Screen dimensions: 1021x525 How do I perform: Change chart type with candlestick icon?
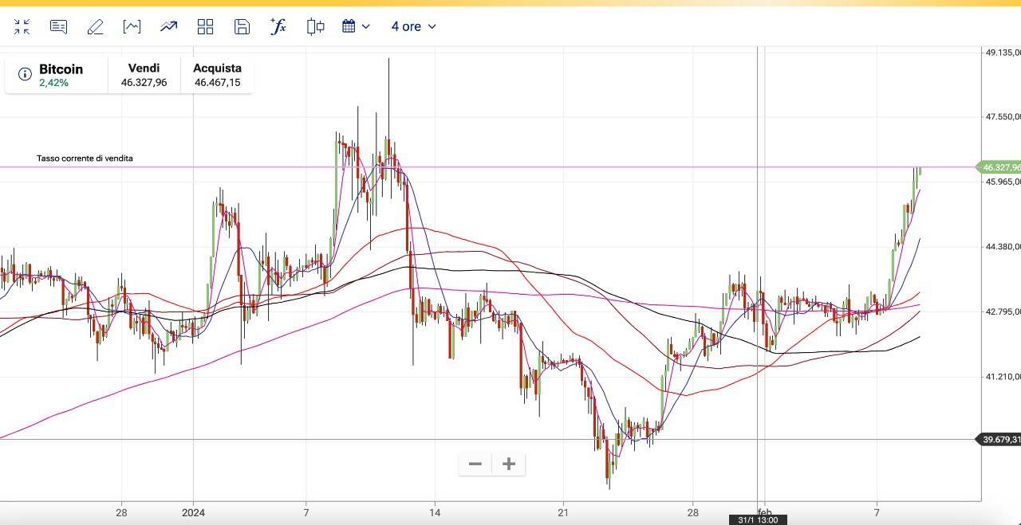tap(315, 26)
